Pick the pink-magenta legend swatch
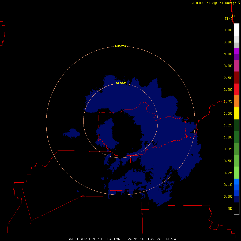This screenshot has height=241, width=241. coord(236,66)
